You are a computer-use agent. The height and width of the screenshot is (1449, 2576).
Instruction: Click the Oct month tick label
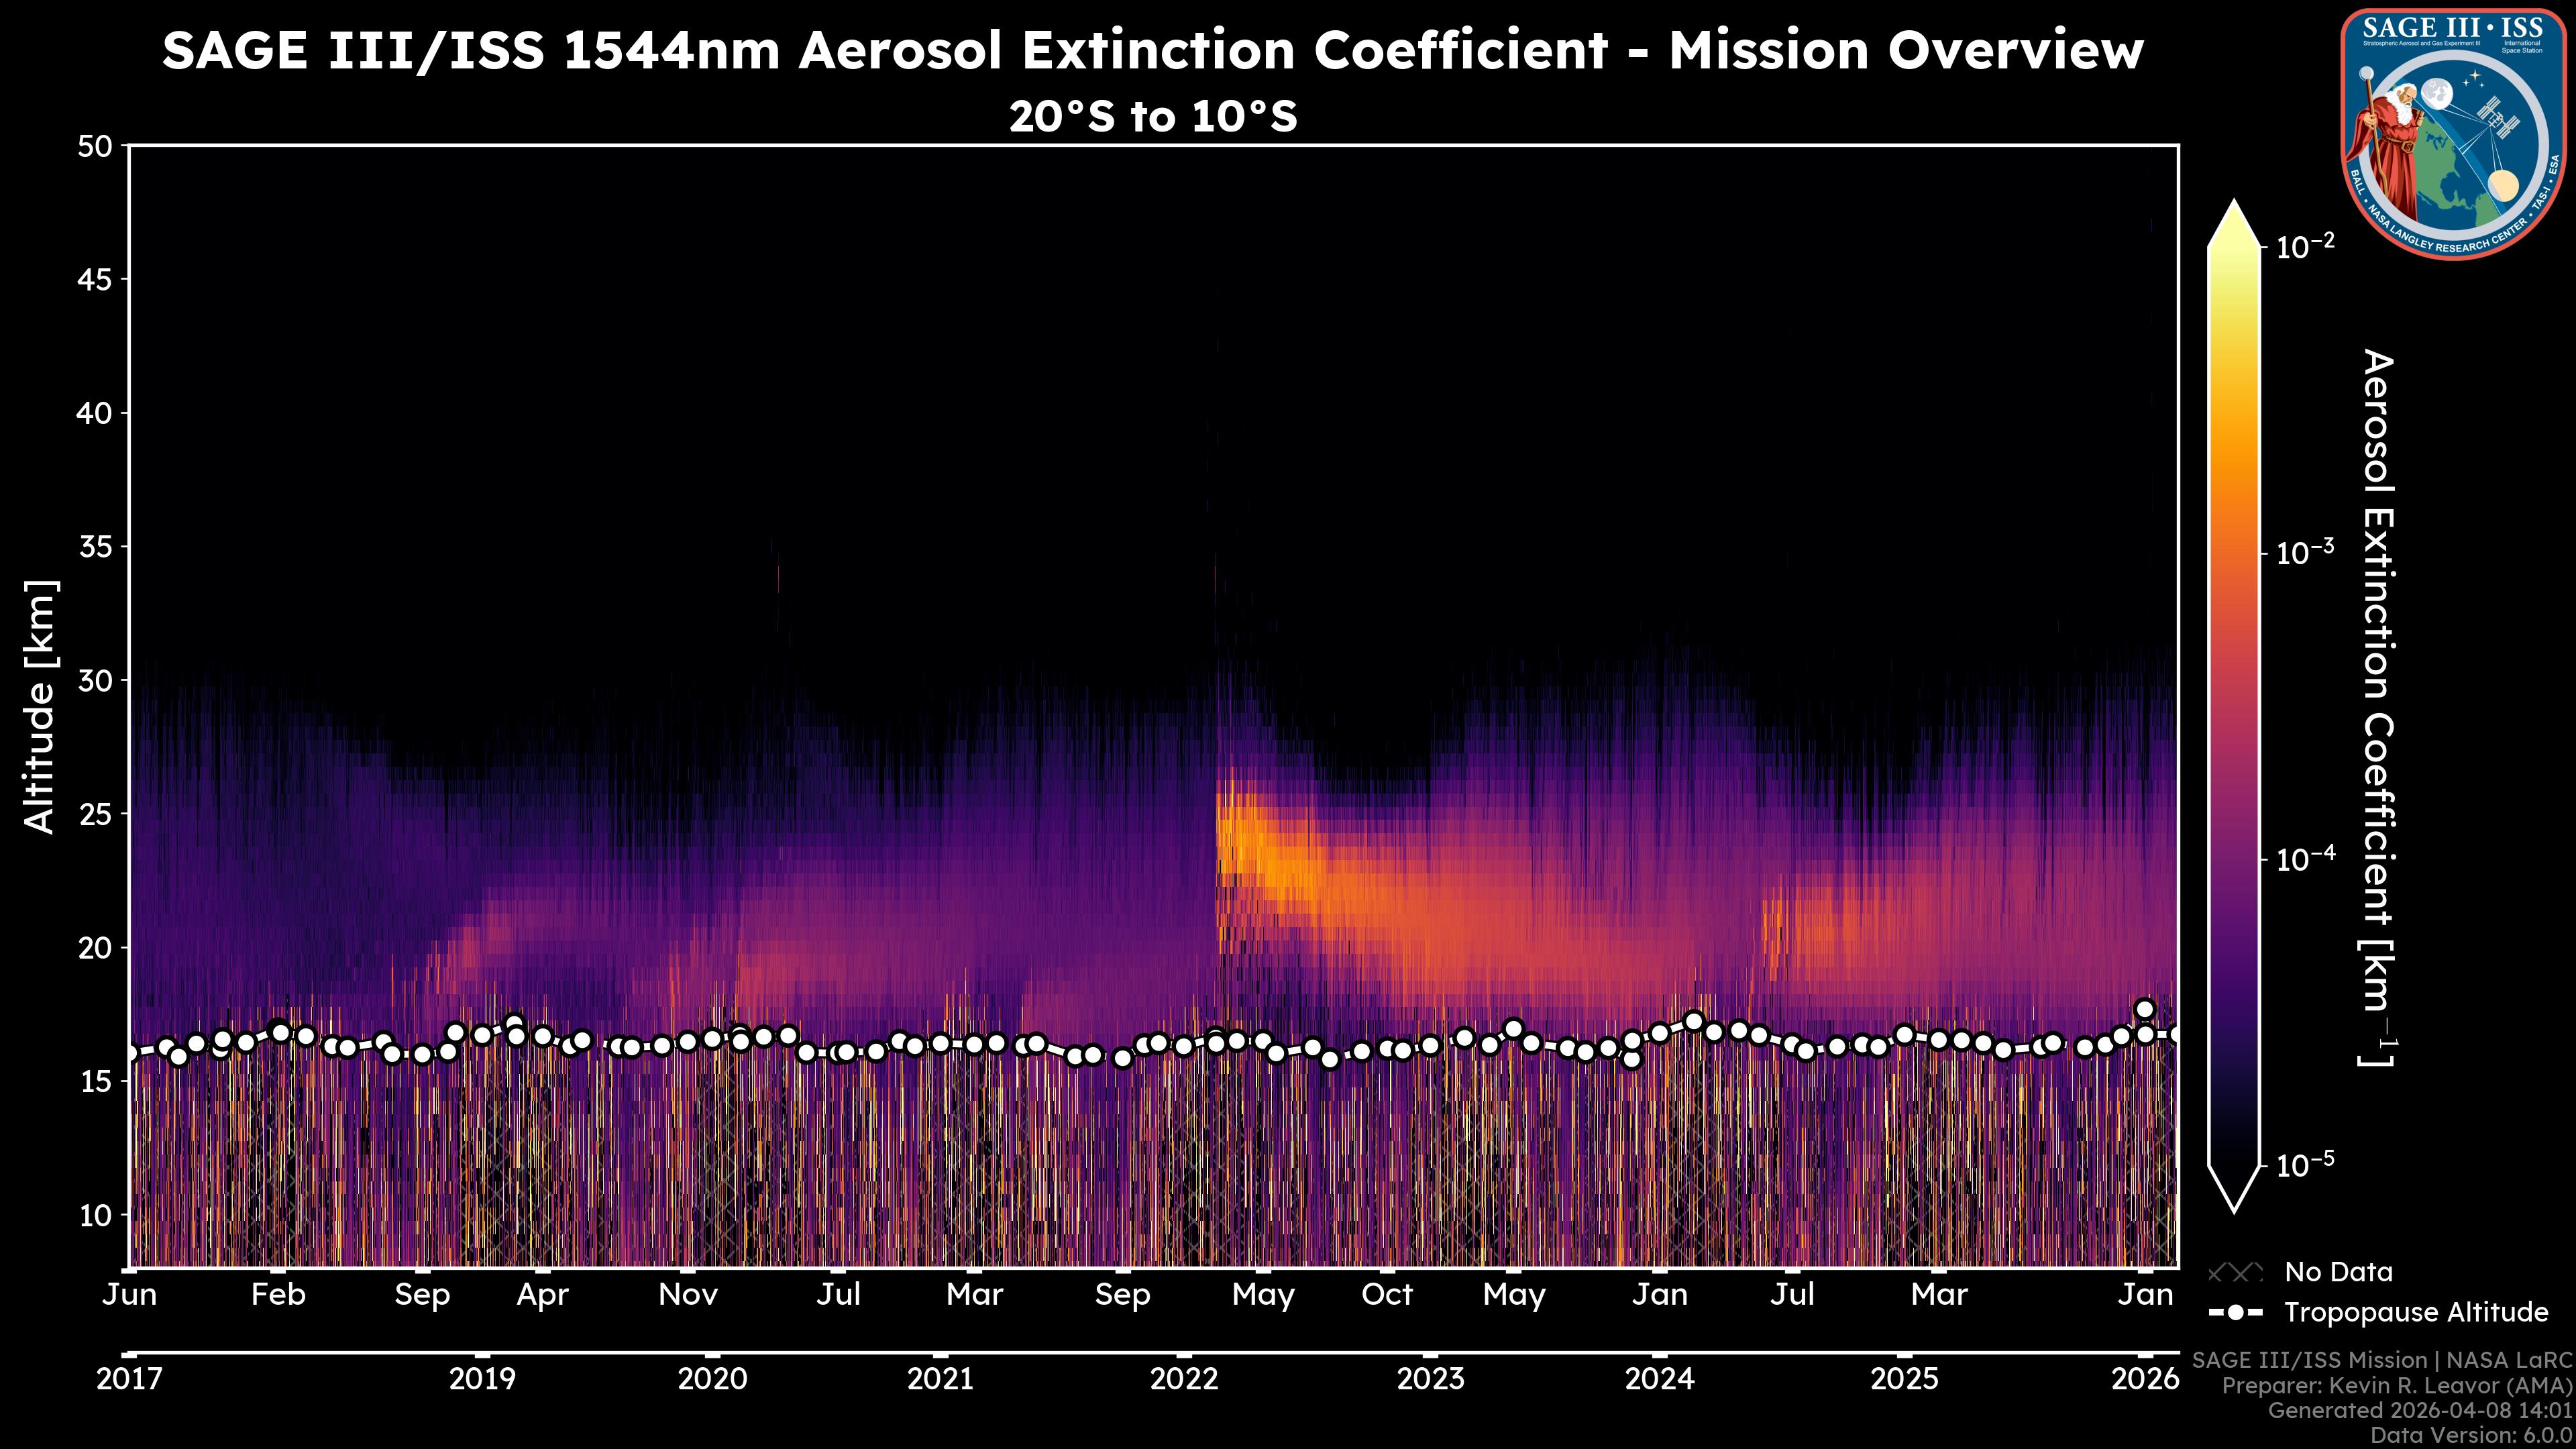pyautogui.click(x=1387, y=1295)
